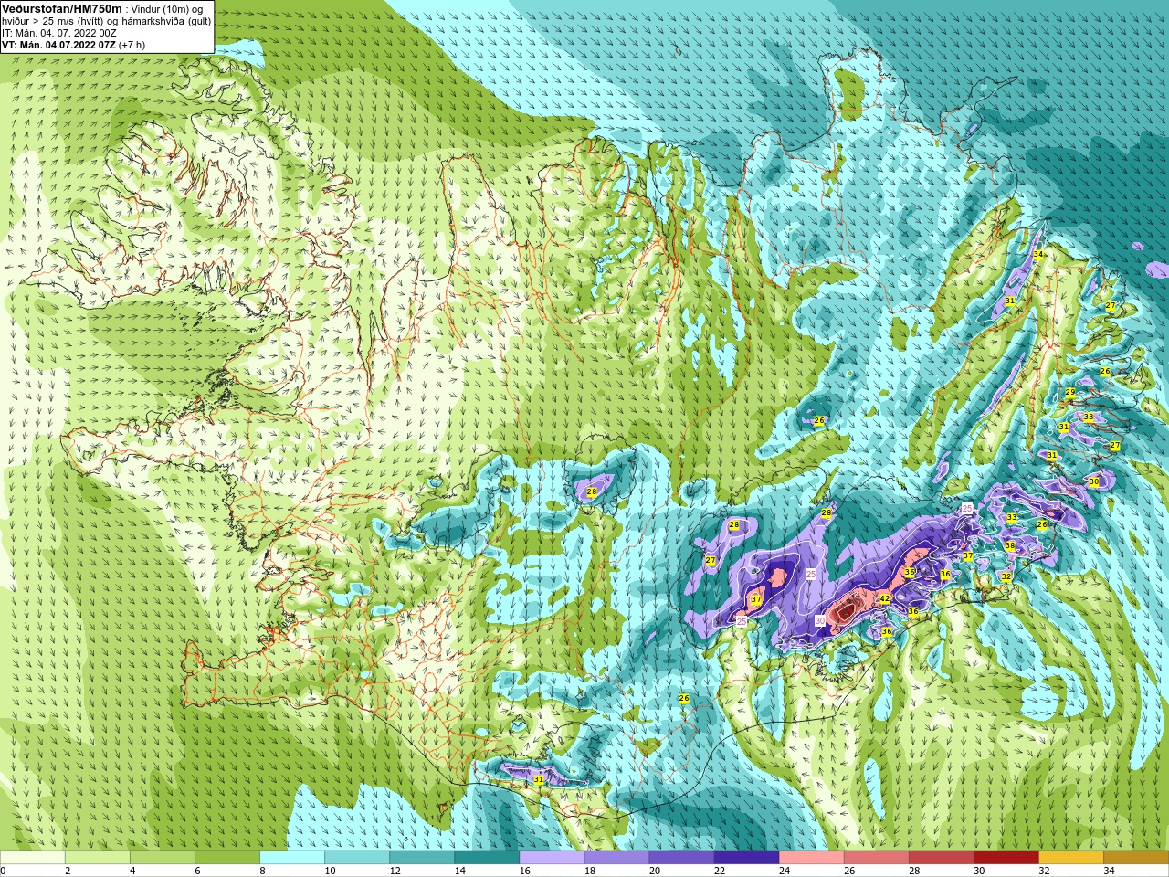Click the "VT: Mán. 04.07.2022 07Z (+7 h)" line
This screenshot has width=1169, height=877.
click(x=73, y=45)
